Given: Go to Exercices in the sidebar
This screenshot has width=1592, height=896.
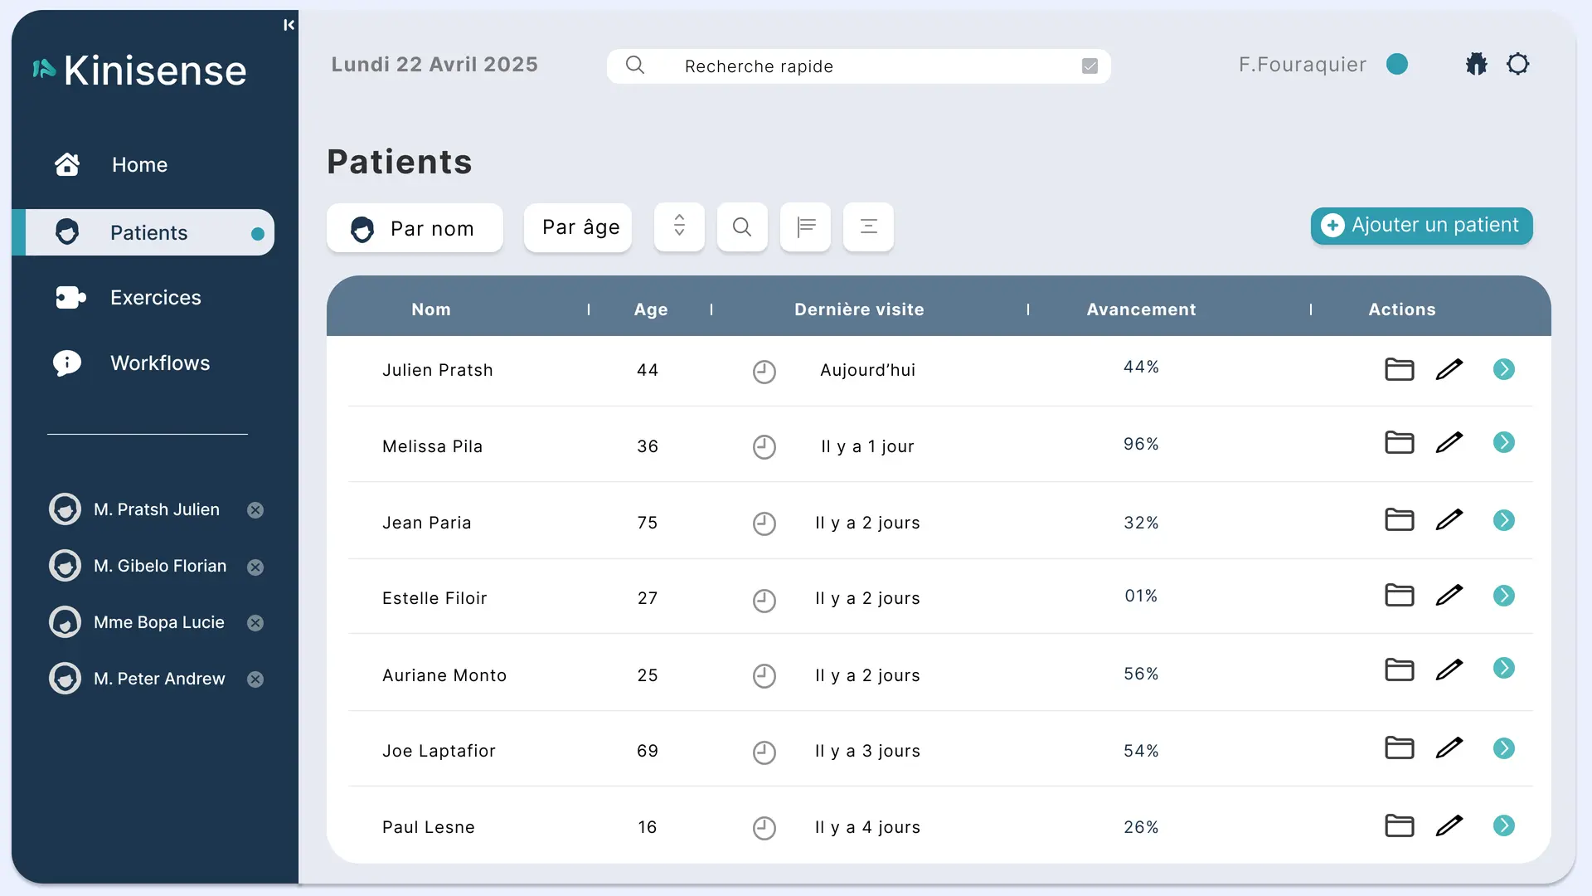Looking at the screenshot, I should point(155,298).
